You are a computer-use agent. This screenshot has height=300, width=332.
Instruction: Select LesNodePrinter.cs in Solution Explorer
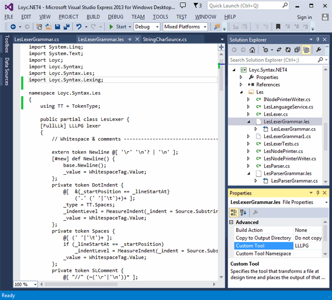(x=283, y=151)
